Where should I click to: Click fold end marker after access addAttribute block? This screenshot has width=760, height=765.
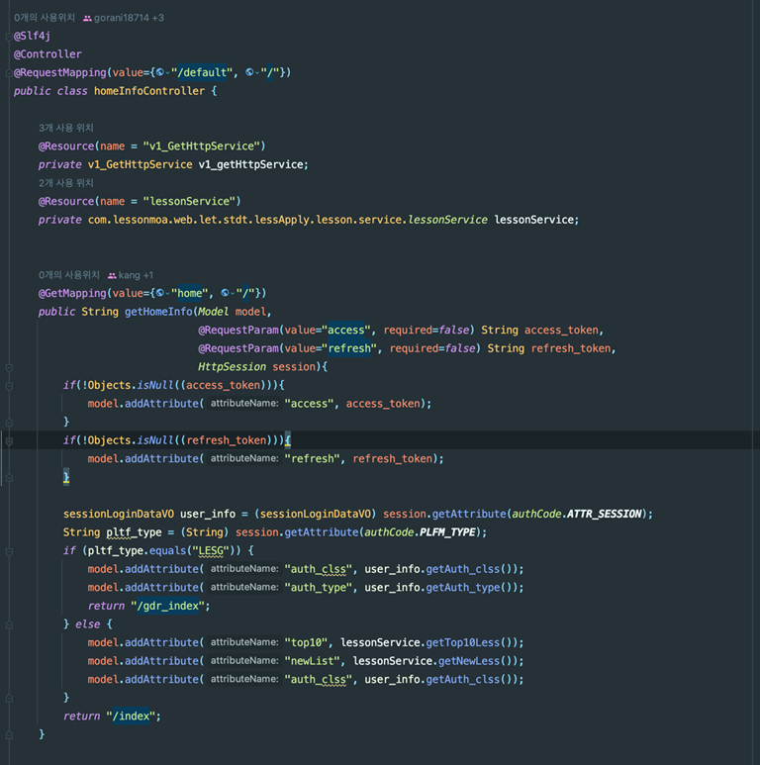[9, 422]
